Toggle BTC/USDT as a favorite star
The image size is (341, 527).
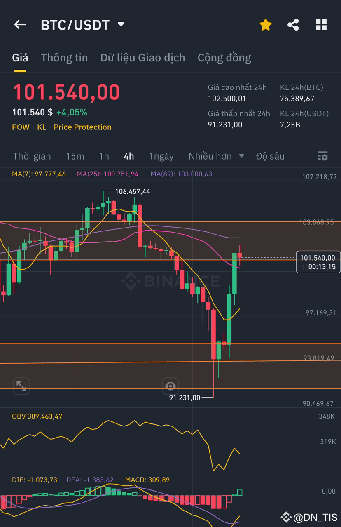(266, 24)
